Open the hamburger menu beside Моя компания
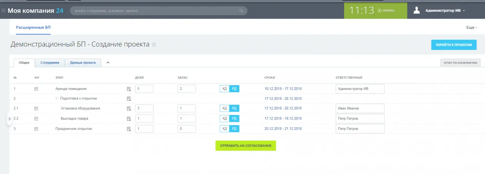Image resolution: width=485 pixels, height=174 pixels. [x=3, y=11]
